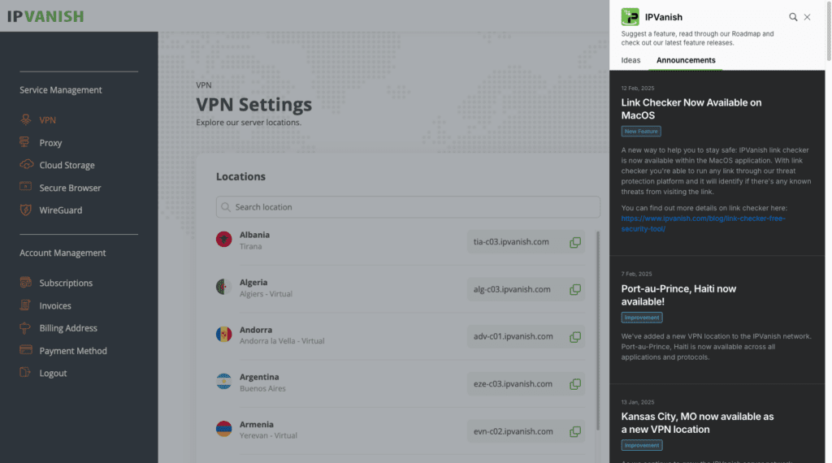Click Improvement tag under Kansas City announcement
832x463 pixels.
coord(642,445)
